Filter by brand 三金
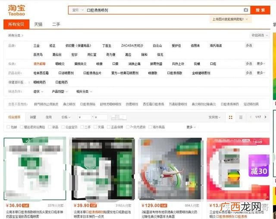The height and width of the screenshot is (219, 276). 36,46
